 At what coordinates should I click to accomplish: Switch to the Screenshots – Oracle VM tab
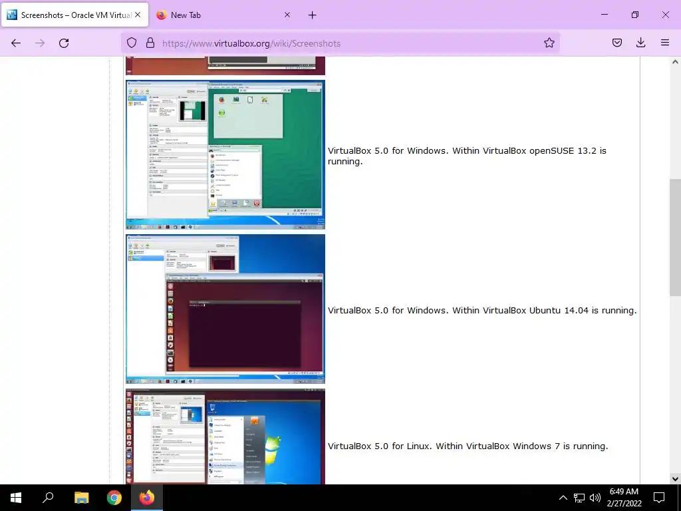[x=75, y=15]
